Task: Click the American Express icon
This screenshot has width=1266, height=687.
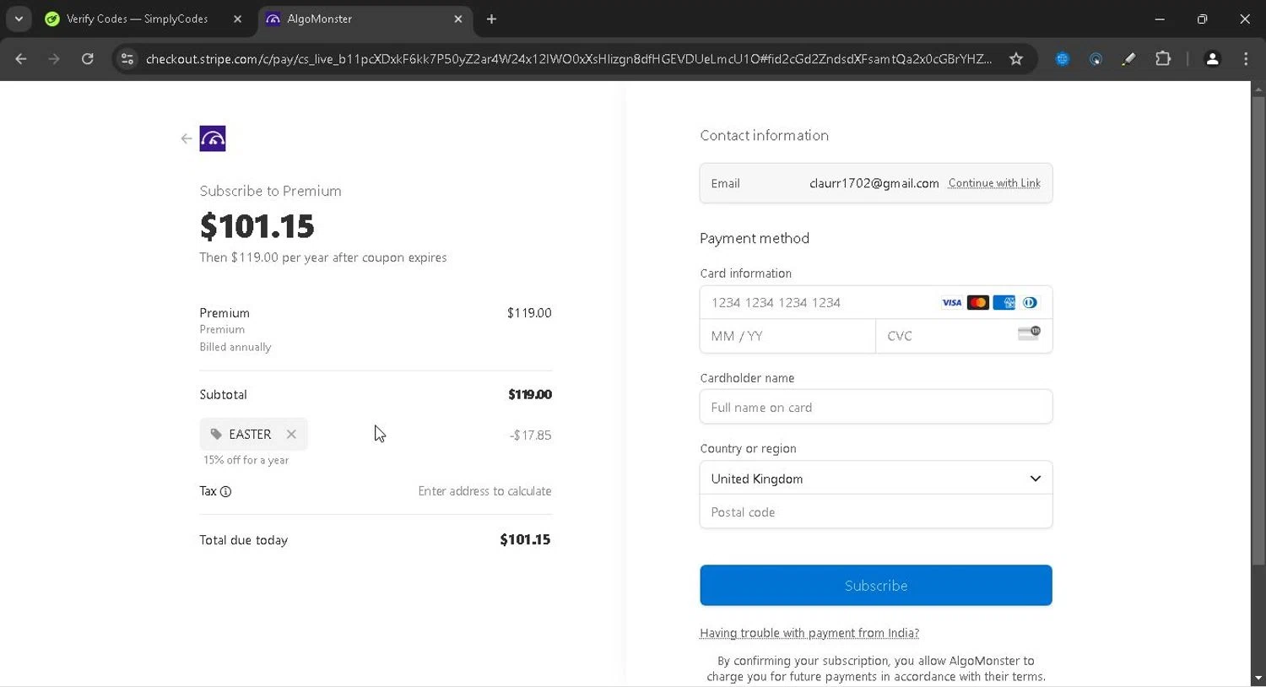Action: (1004, 303)
